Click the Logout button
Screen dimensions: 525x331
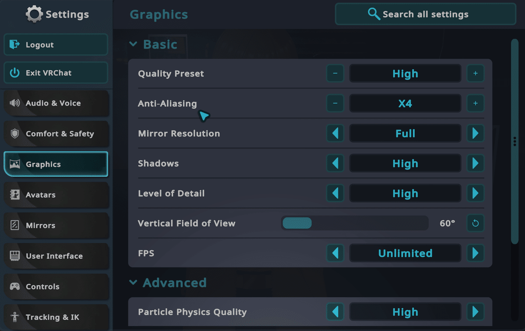click(x=56, y=45)
